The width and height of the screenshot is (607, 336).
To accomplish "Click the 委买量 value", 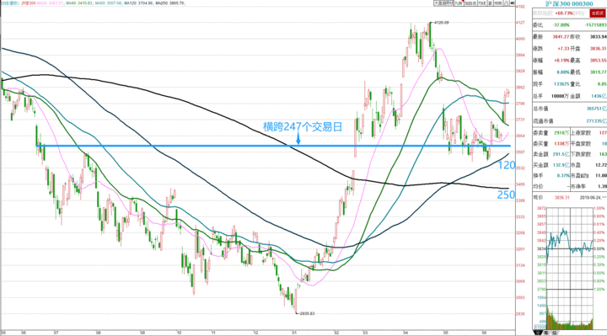I will click(x=561, y=144).
